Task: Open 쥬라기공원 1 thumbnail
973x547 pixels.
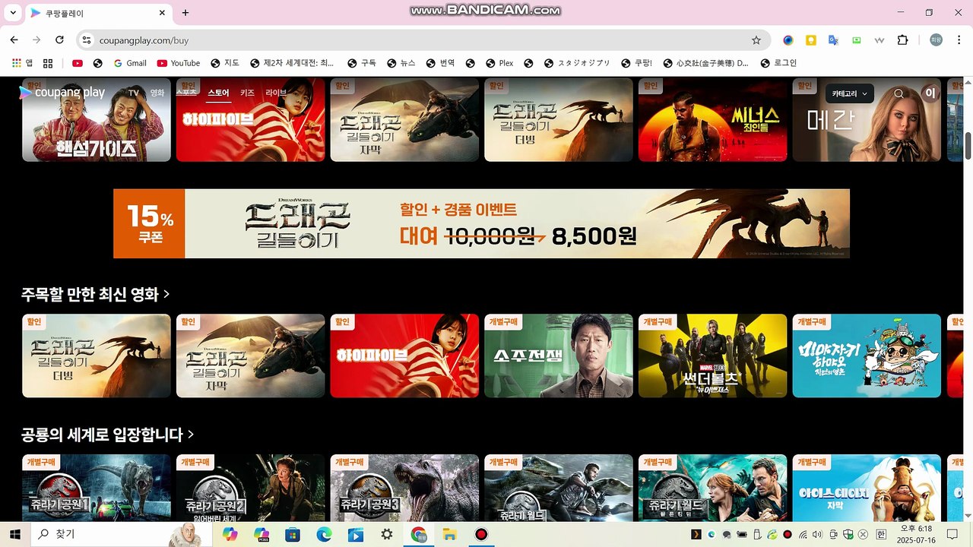Action: click(x=97, y=488)
